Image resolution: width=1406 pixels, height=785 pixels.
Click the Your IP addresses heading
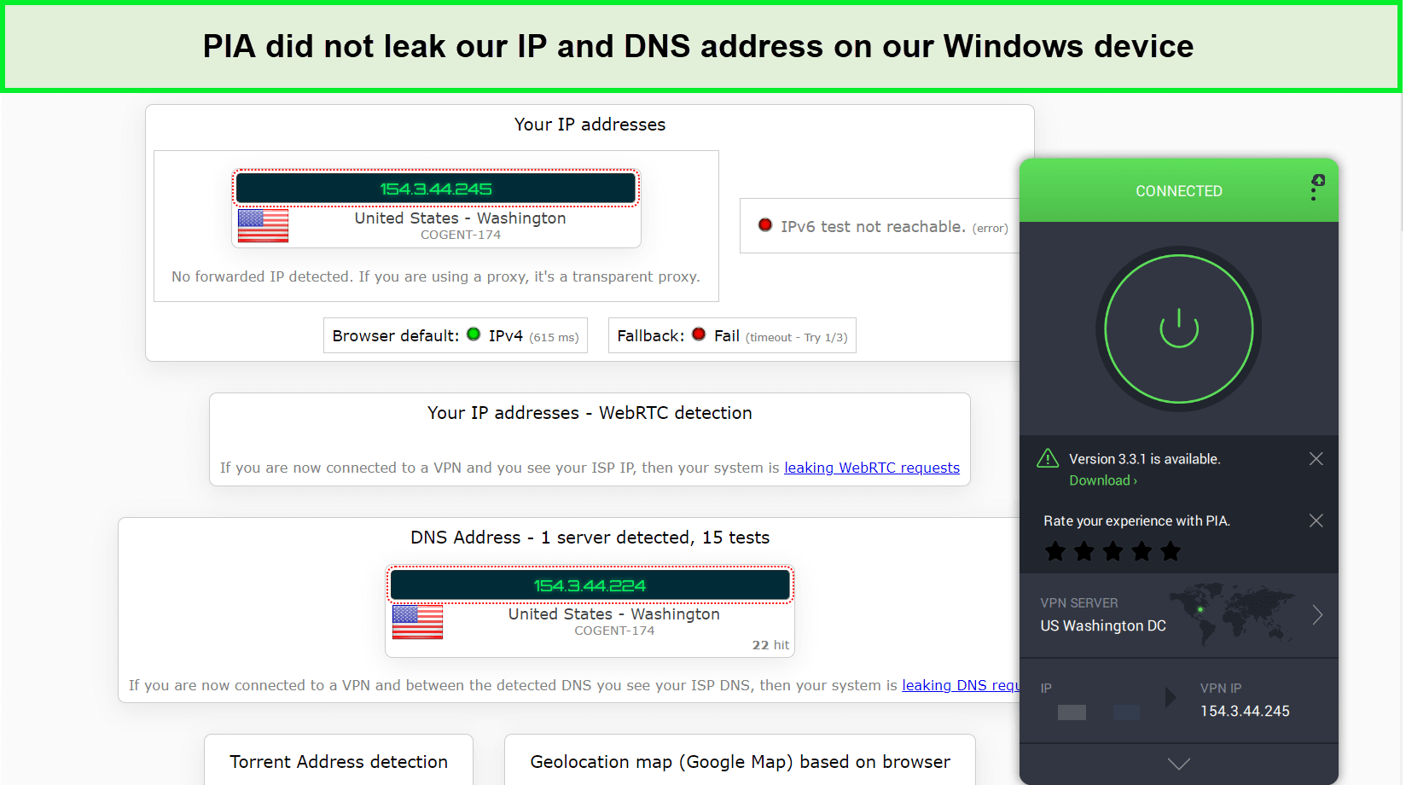click(590, 125)
